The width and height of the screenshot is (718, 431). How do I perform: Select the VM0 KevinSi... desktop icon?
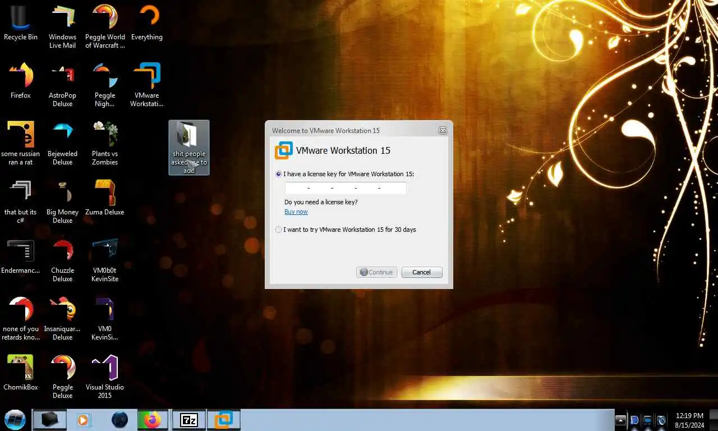(x=105, y=319)
